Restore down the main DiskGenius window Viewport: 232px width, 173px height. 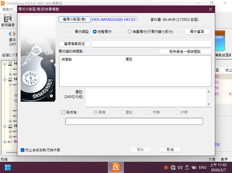[x=212, y=3]
